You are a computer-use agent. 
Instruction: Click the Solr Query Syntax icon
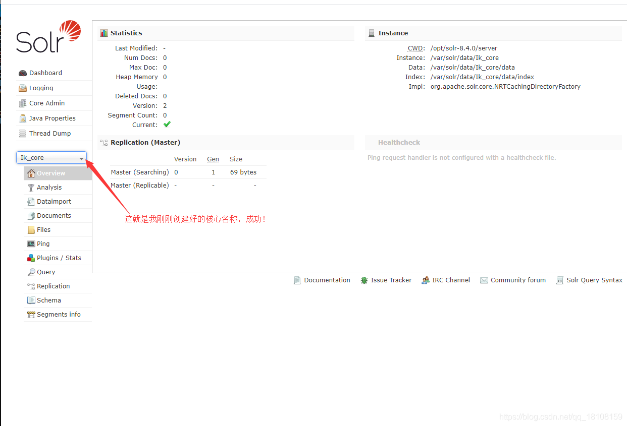click(x=560, y=280)
